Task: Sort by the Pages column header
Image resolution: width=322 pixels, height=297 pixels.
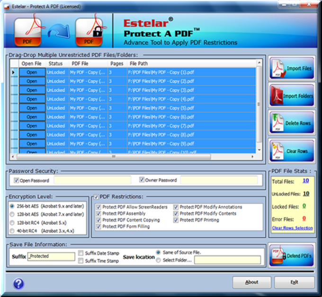Action: coord(117,63)
